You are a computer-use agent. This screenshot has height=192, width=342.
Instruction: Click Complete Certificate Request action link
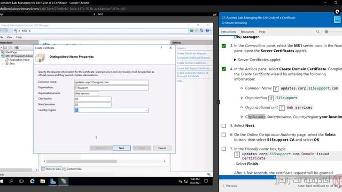coord(193,58)
